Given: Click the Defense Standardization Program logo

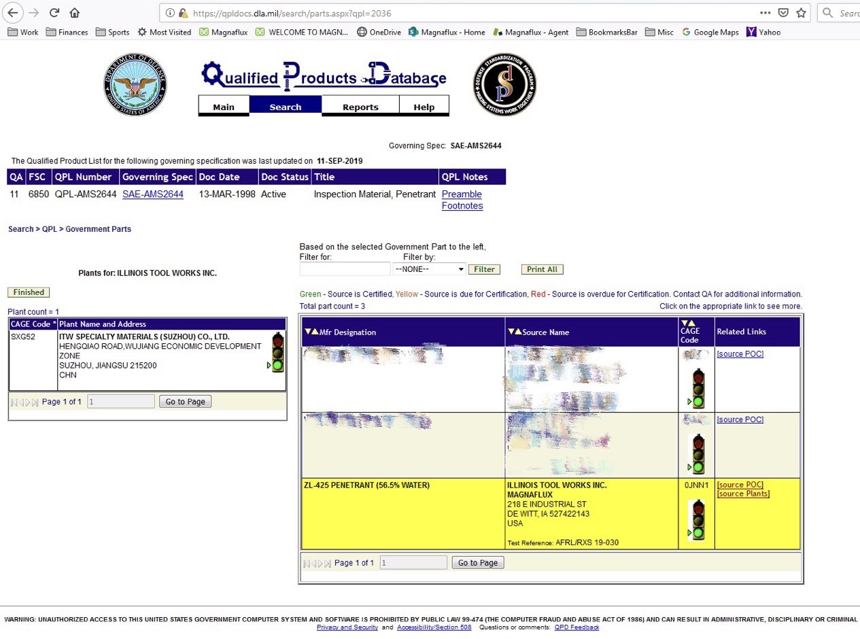Looking at the screenshot, I should [504, 85].
